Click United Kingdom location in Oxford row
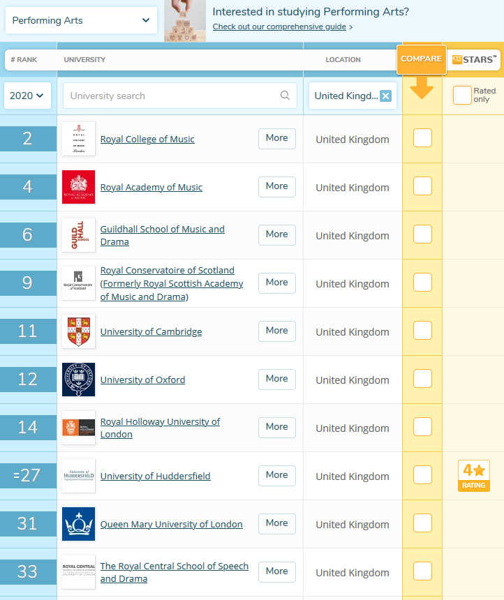504x600 pixels. [x=353, y=380]
